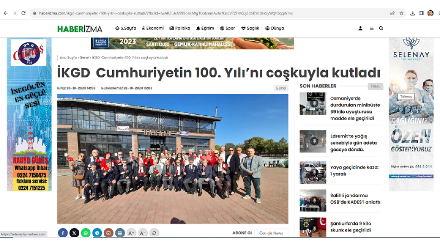440x247 pixels.
Task: Reload the page with the refresh icon
Action: (24, 13)
